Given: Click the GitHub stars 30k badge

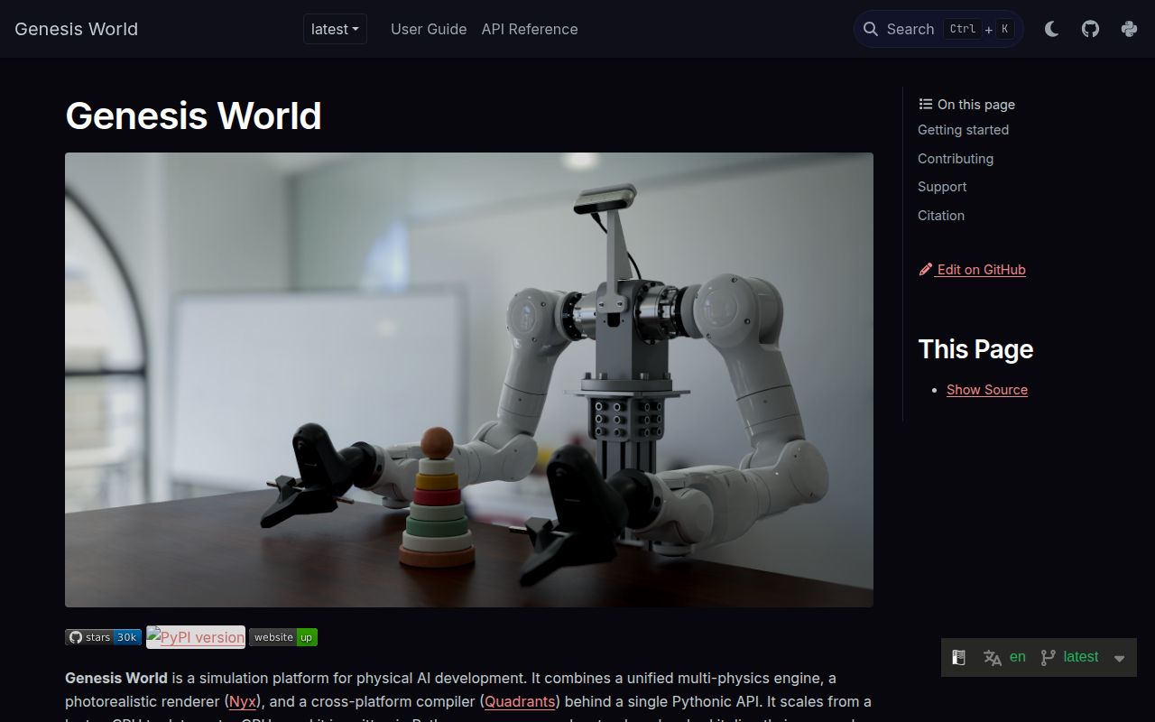Looking at the screenshot, I should pos(103,637).
